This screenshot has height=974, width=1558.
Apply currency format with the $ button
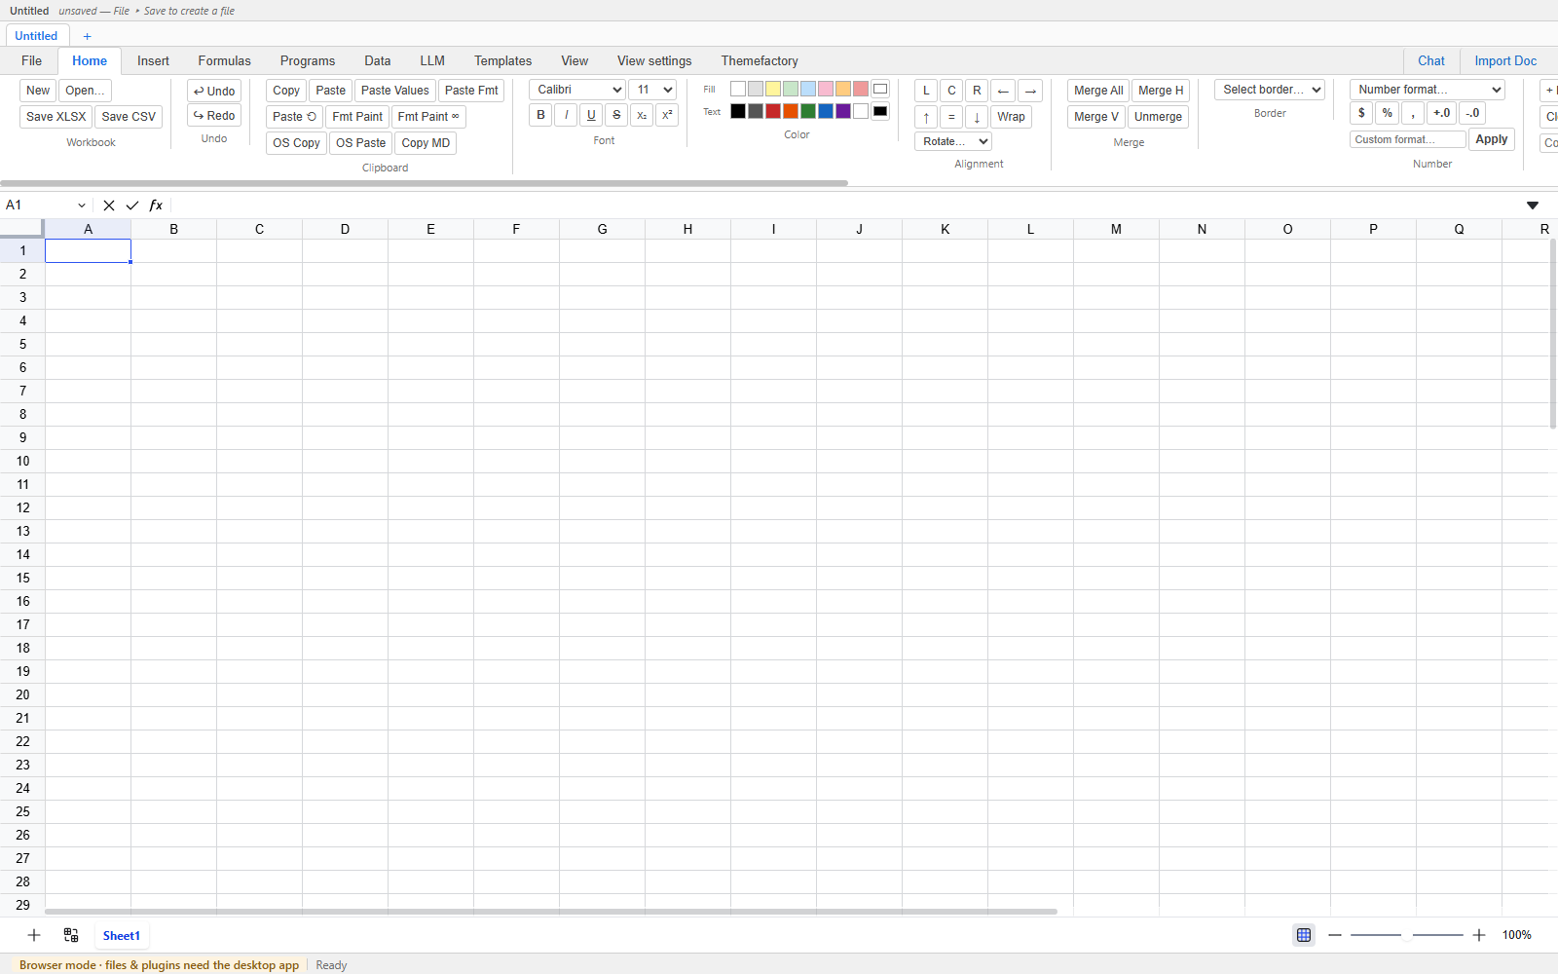click(1361, 113)
